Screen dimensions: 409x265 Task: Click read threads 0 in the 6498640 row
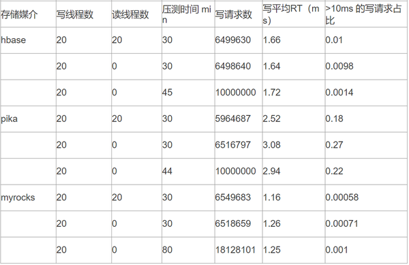tap(115, 66)
